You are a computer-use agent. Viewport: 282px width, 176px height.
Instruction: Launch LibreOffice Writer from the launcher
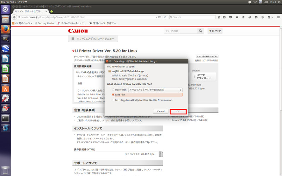[5, 59]
